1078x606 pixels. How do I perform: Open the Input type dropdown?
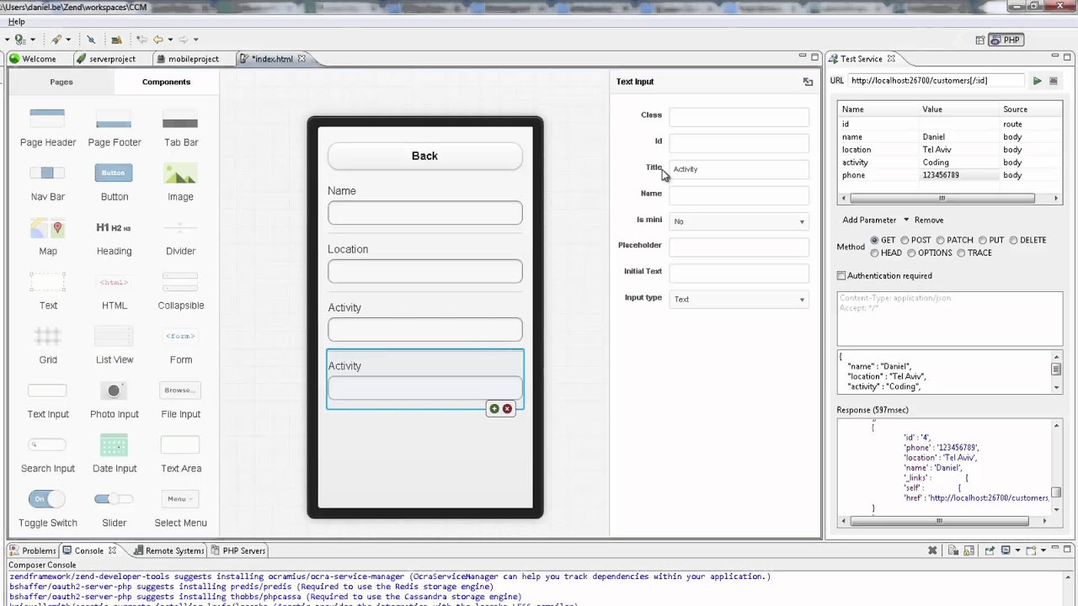(x=739, y=299)
